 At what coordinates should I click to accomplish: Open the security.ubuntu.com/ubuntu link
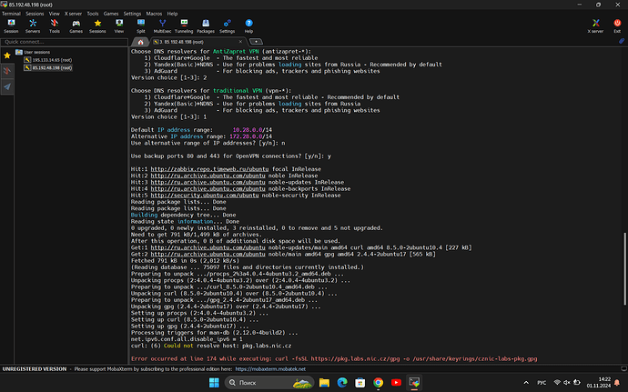click(205, 196)
